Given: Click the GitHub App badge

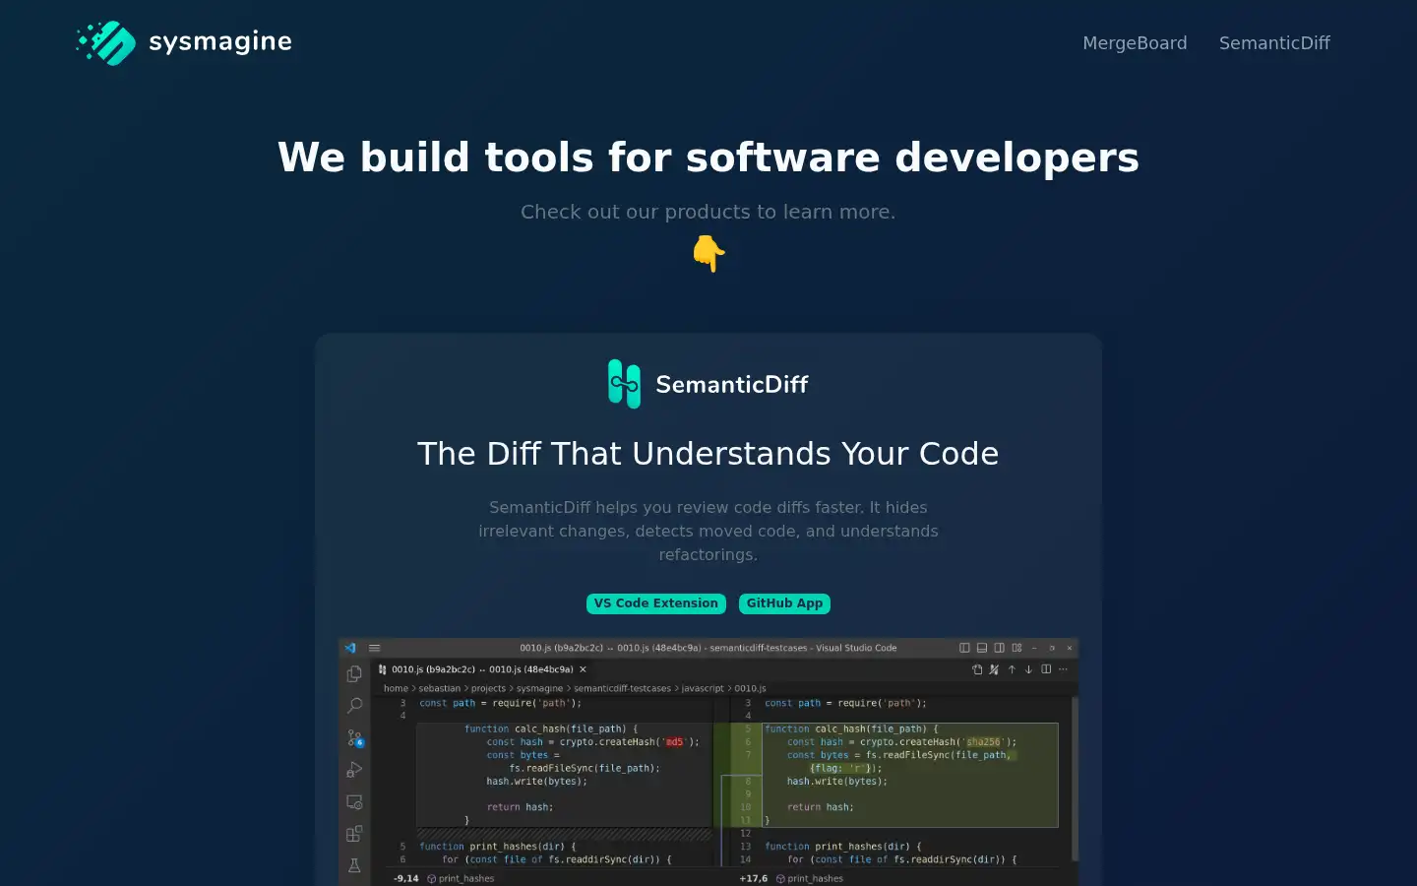Looking at the screenshot, I should pyautogui.click(x=784, y=603).
